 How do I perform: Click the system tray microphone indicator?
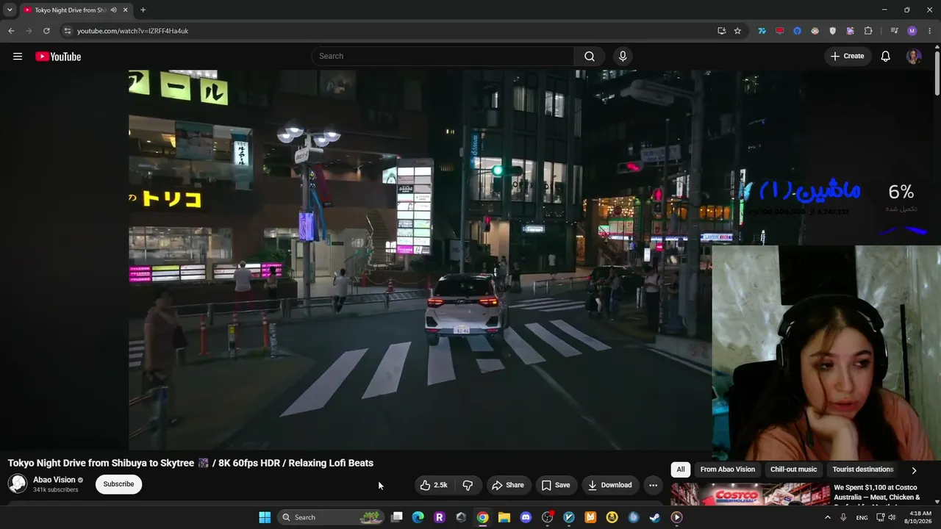[x=843, y=517]
